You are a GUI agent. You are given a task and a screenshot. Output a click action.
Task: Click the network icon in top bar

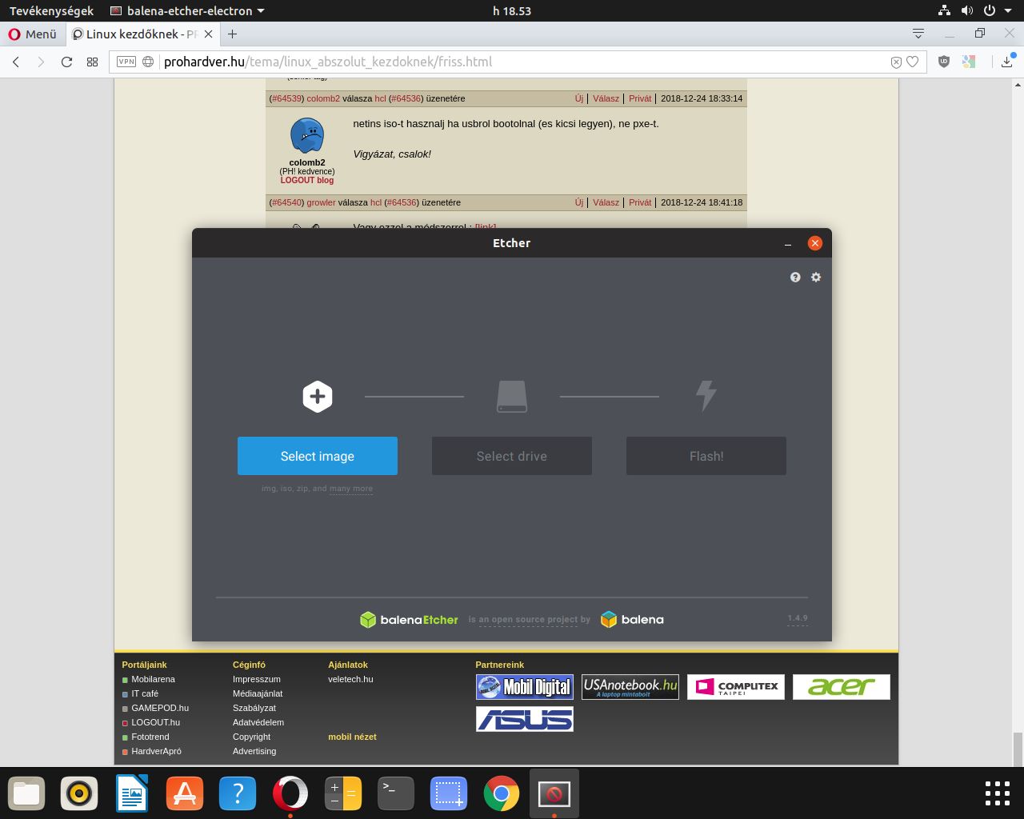(945, 11)
